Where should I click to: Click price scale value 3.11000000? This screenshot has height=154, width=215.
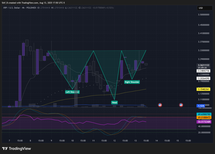[203, 99]
